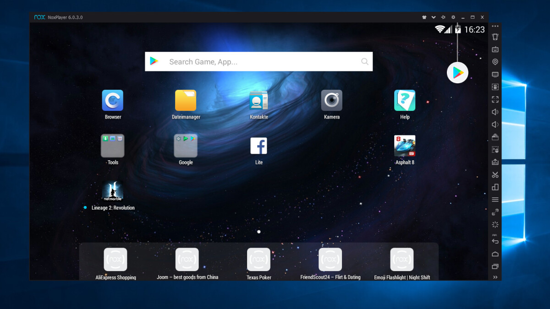This screenshot has width=550, height=309.
Task: Open NoxPlayer system settings gear
Action: (453, 17)
